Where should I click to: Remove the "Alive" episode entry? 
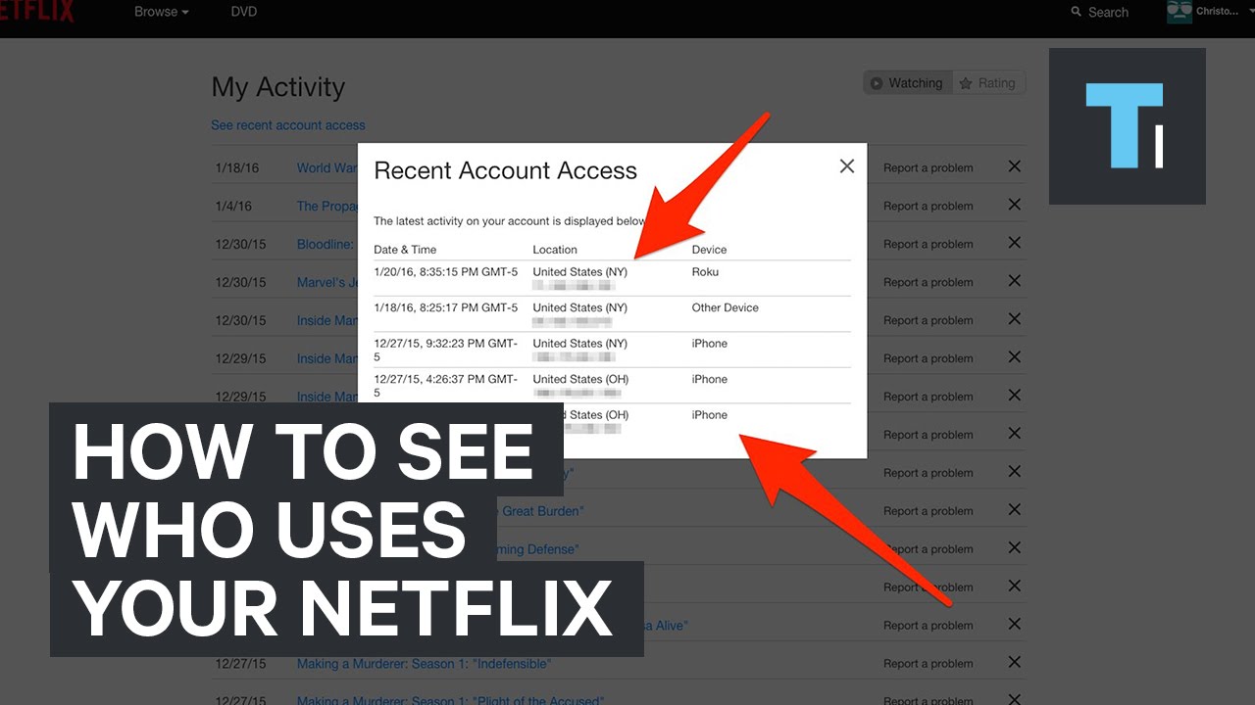[1015, 625]
